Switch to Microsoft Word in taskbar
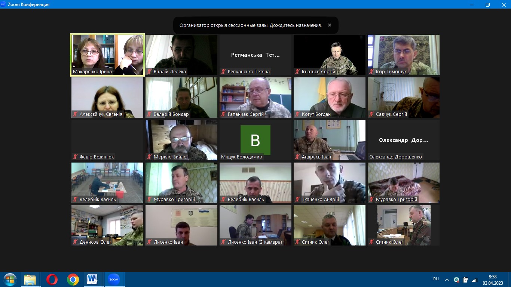The image size is (511, 287). click(92, 280)
